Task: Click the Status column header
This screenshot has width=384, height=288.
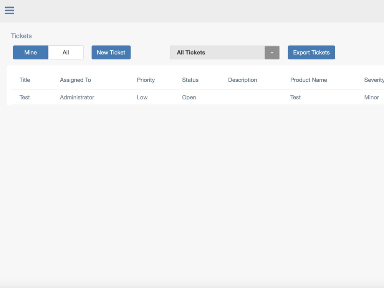Action: (190, 80)
